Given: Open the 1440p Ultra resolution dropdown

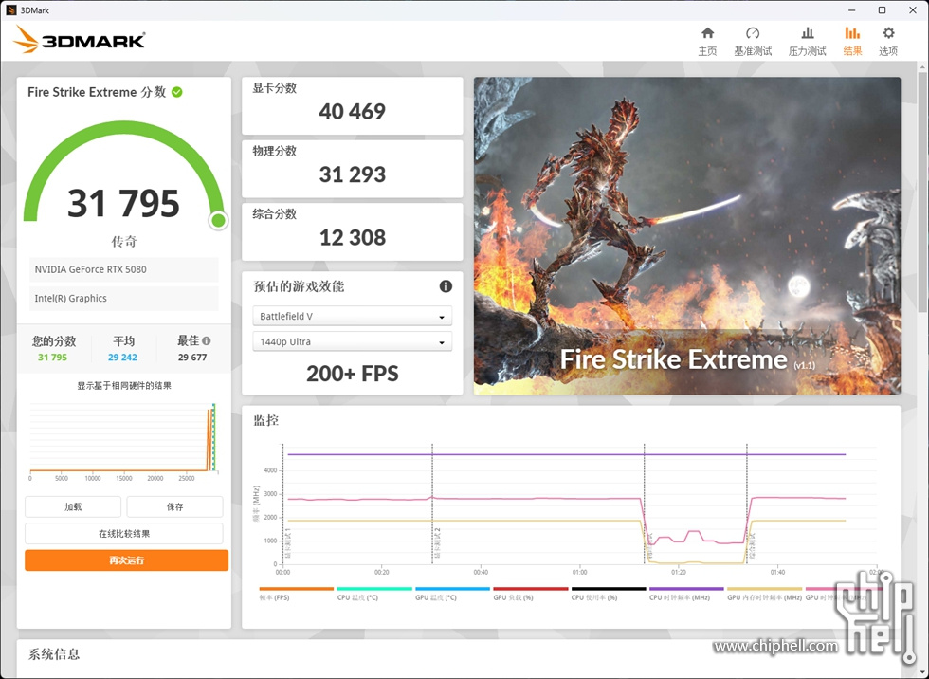Looking at the screenshot, I should tap(352, 342).
